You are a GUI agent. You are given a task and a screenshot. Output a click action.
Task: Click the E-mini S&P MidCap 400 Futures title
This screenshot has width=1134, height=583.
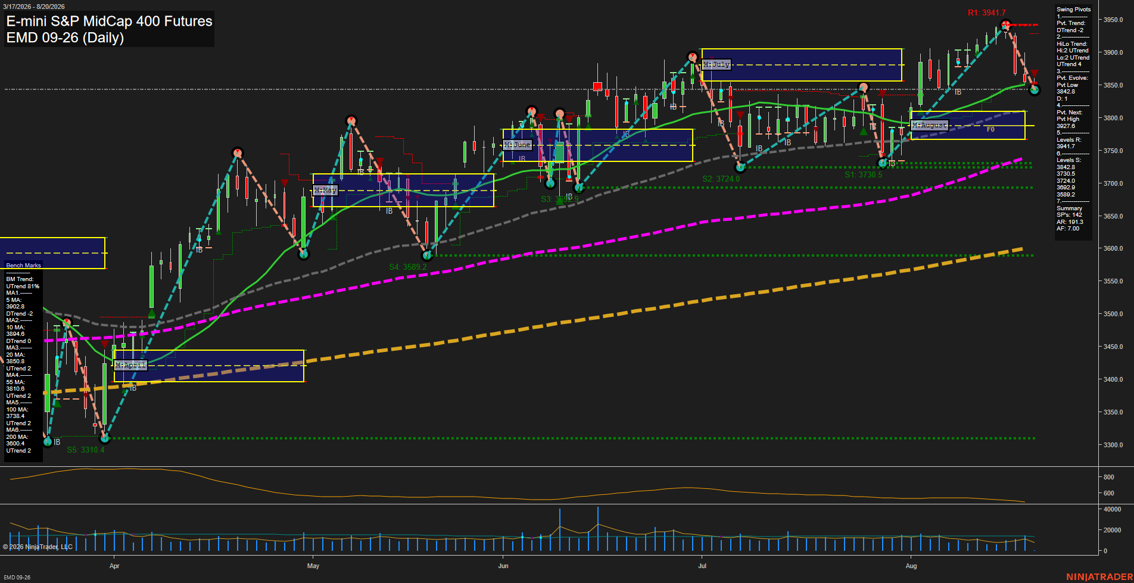coord(109,21)
